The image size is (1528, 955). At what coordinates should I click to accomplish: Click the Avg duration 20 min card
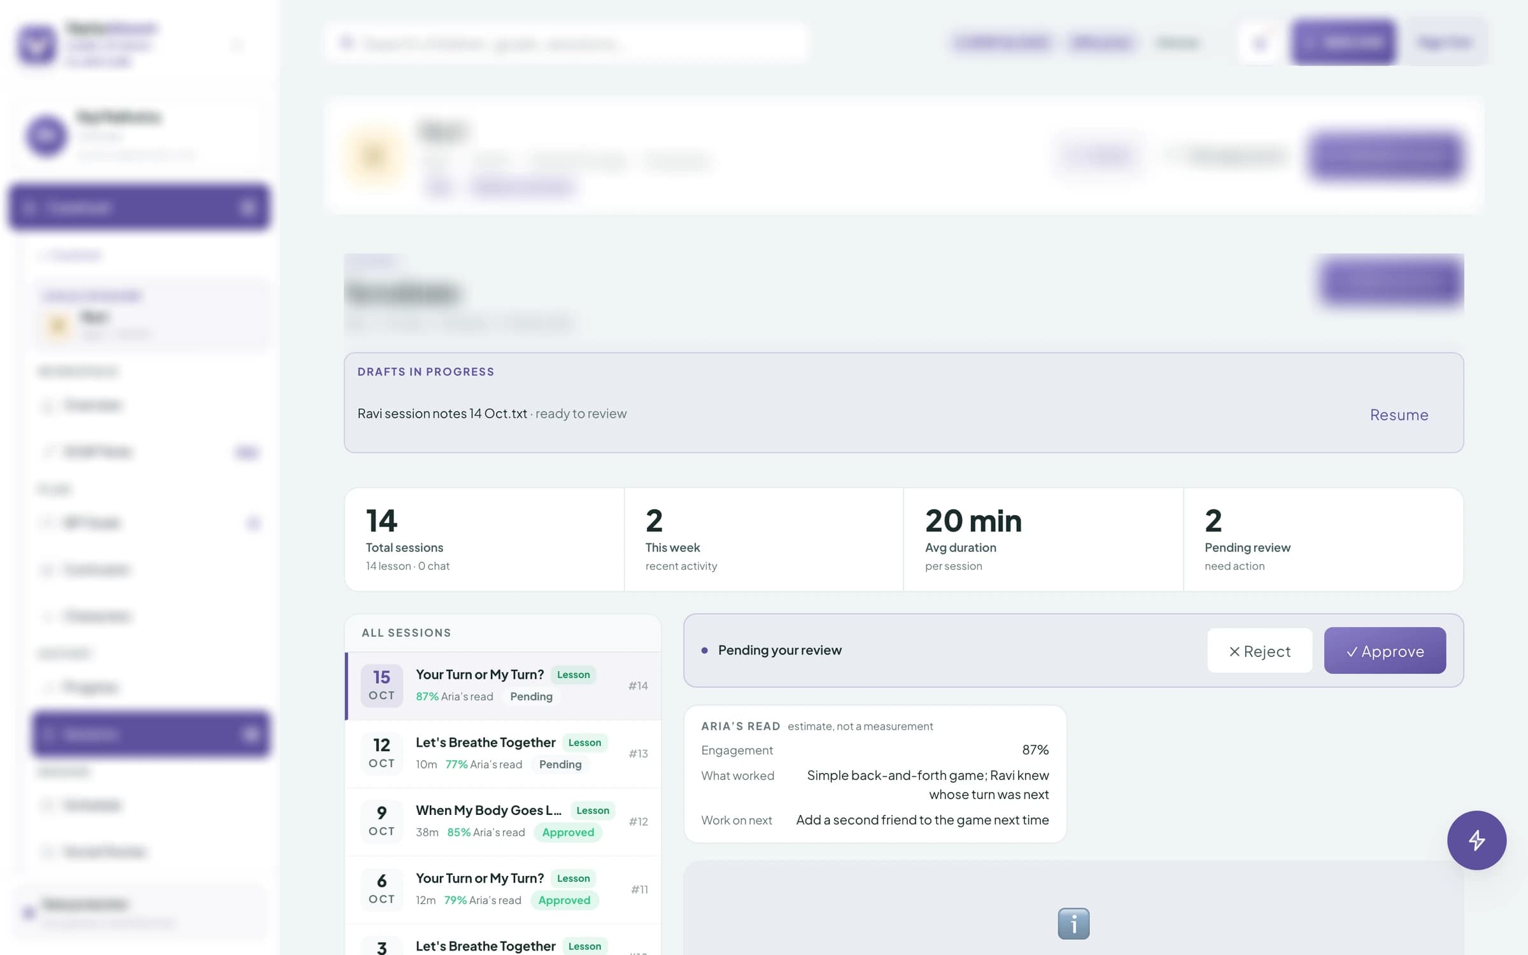point(1043,539)
